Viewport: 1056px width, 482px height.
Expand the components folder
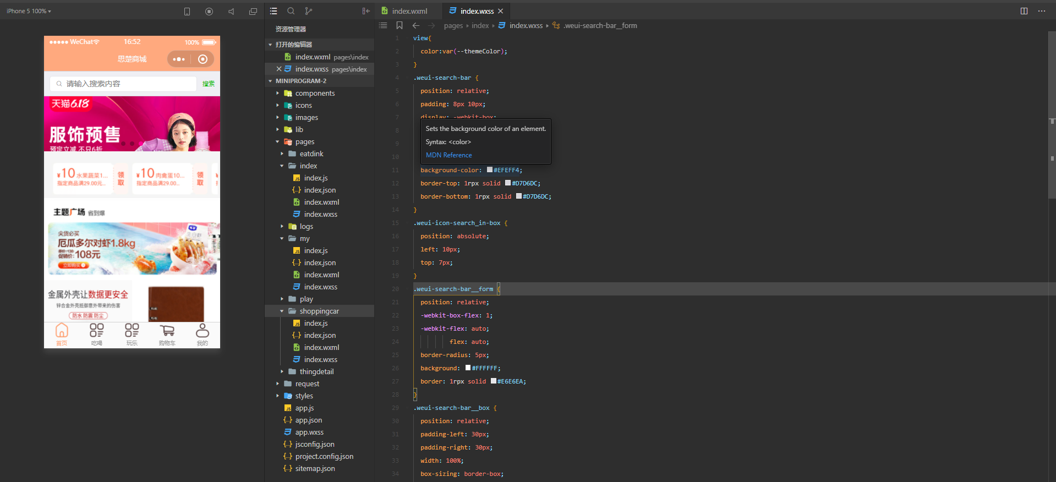(277, 93)
